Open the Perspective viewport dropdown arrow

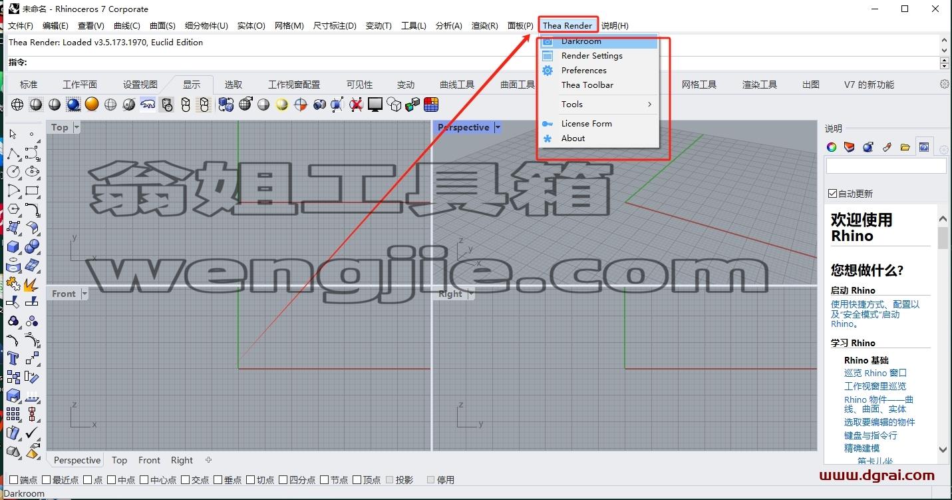(x=497, y=127)
